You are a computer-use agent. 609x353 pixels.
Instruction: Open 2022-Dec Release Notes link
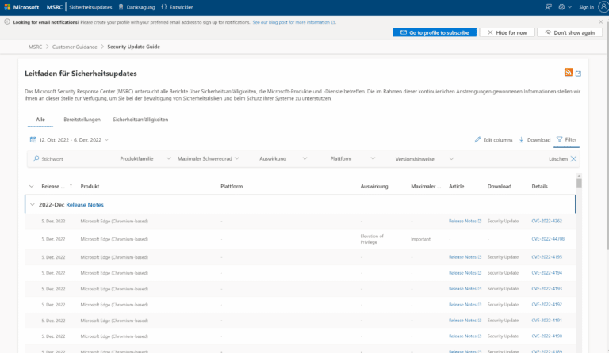point(85,204)
